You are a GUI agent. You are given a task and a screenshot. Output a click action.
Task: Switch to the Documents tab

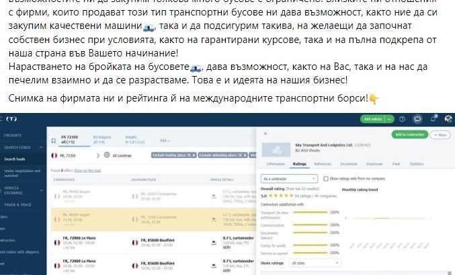(348, 163)
